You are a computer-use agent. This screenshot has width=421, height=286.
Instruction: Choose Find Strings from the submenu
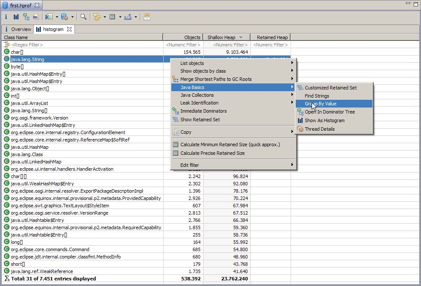(317, 96)
